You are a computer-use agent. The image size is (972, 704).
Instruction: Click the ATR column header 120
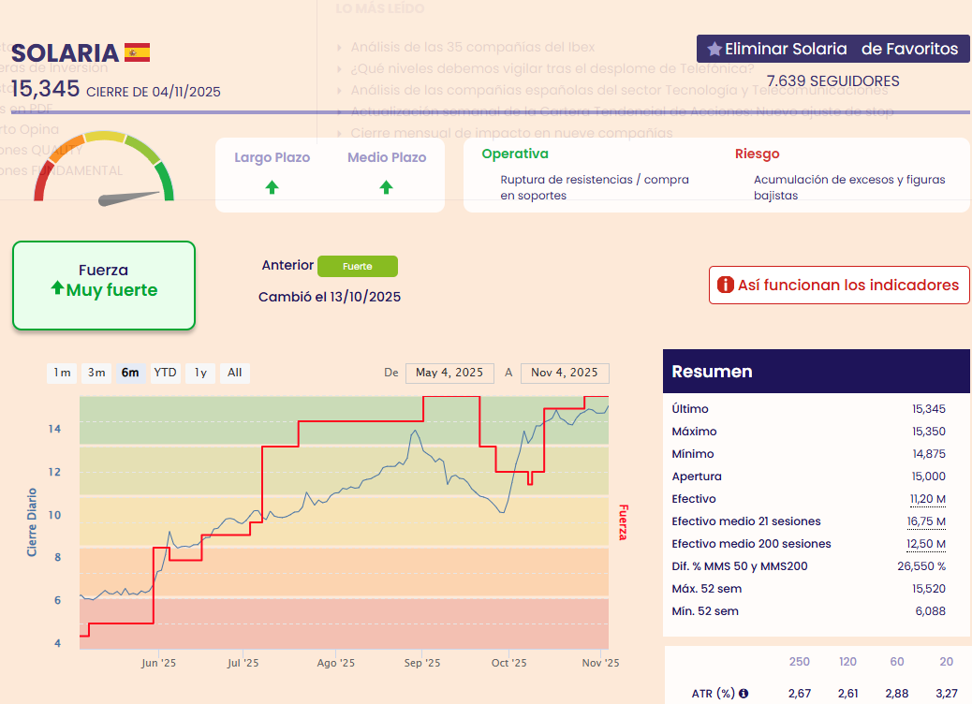pyautogui.click(x=847, y=662)
